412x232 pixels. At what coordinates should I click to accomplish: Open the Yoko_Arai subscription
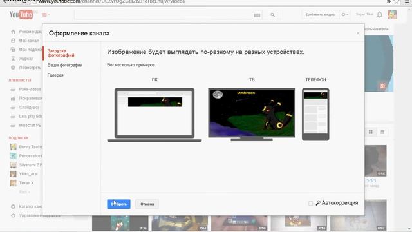(x=28, y=174)
